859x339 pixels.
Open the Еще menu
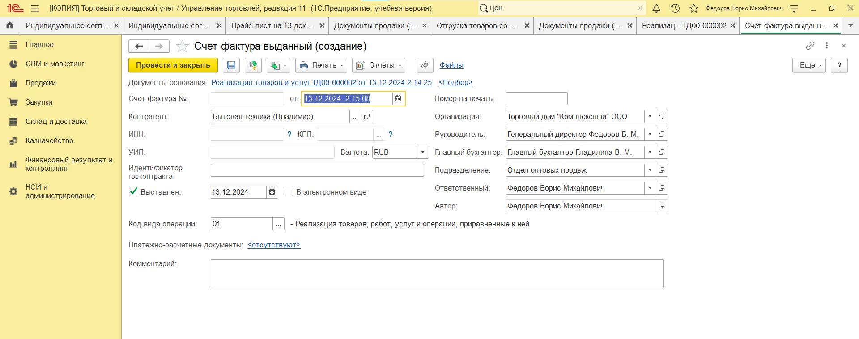pos(809,65)
